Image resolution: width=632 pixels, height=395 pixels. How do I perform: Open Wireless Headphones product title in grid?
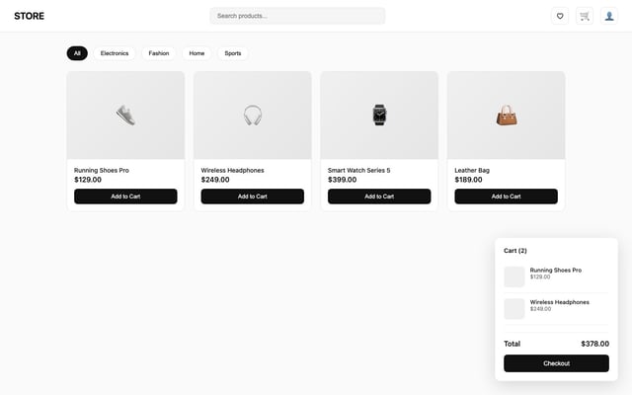click(x=233, y=170)
